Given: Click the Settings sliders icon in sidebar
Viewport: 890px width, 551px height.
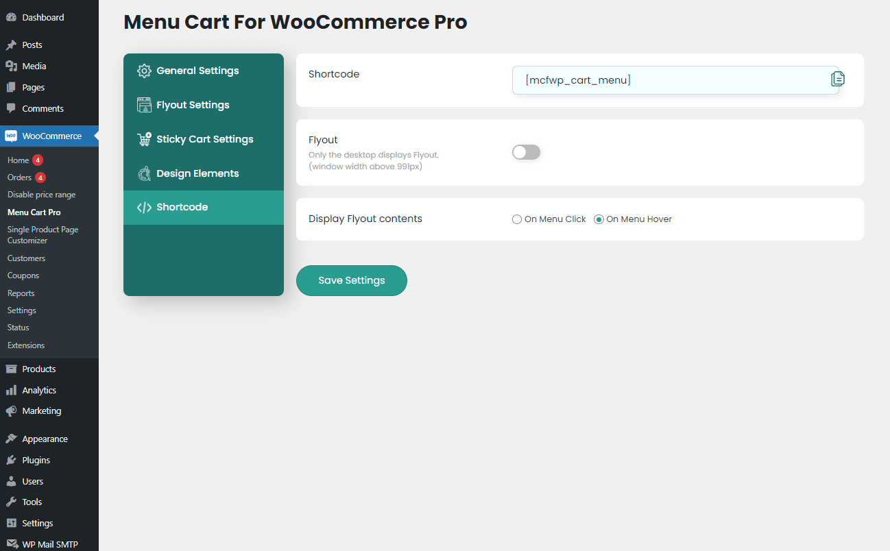Looking at the screenshot, I should pos(11,523).
